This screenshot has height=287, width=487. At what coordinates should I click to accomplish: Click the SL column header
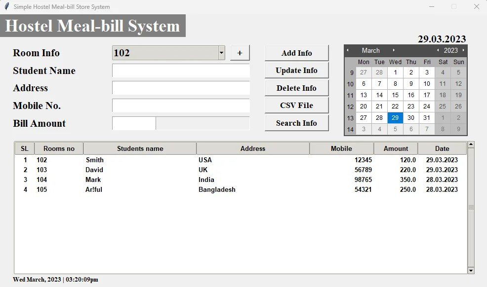coord(25,148)
